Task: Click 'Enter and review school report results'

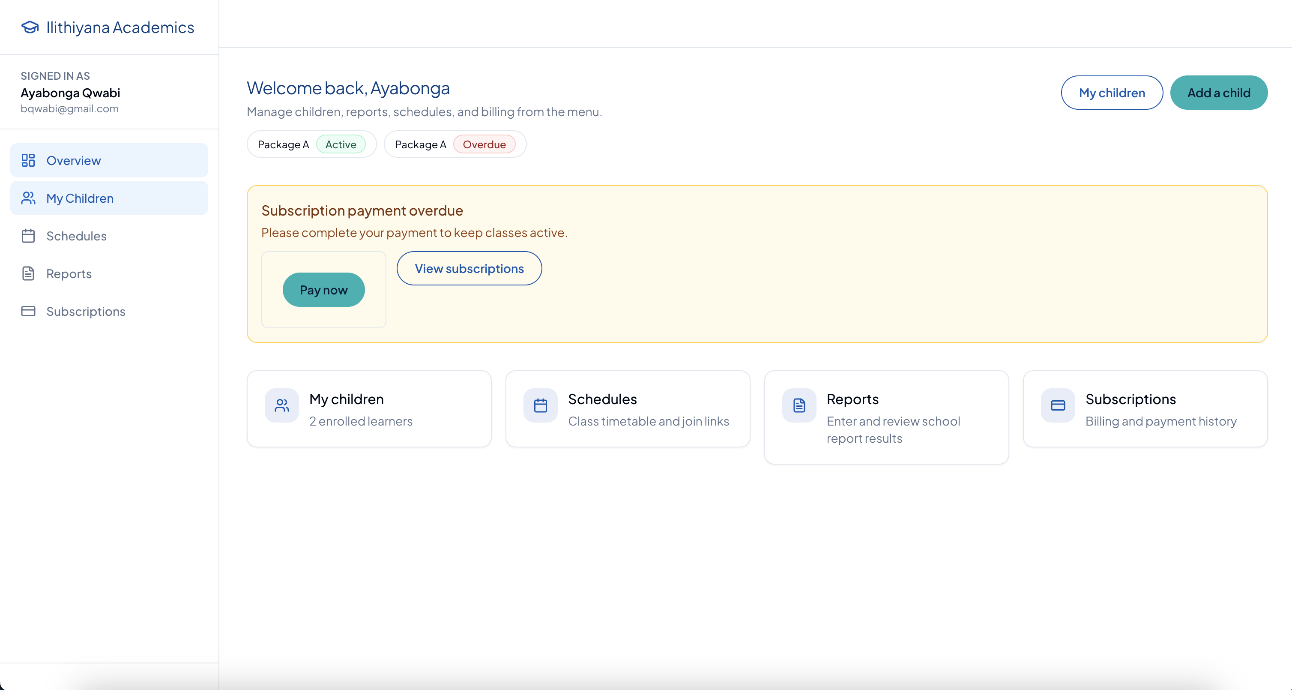Action: pyautogui.click(x=893, y=429)
